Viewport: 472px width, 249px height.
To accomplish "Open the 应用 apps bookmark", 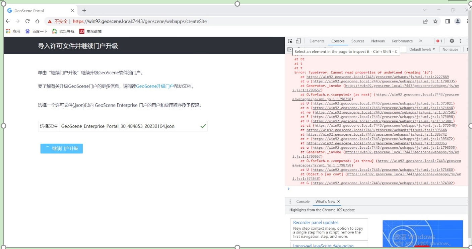I will tap(13, 31).
